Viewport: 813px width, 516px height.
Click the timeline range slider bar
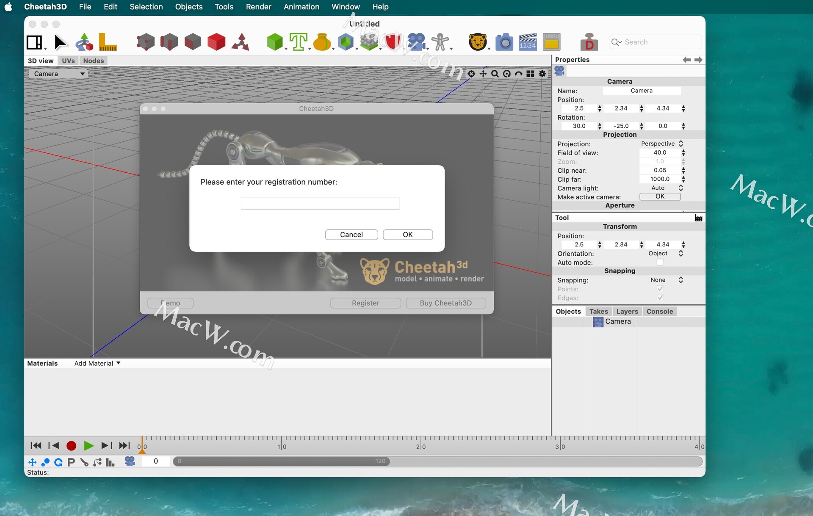281,461
